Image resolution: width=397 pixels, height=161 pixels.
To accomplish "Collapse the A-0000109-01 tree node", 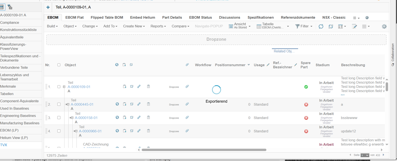I will tap(64, 87).
